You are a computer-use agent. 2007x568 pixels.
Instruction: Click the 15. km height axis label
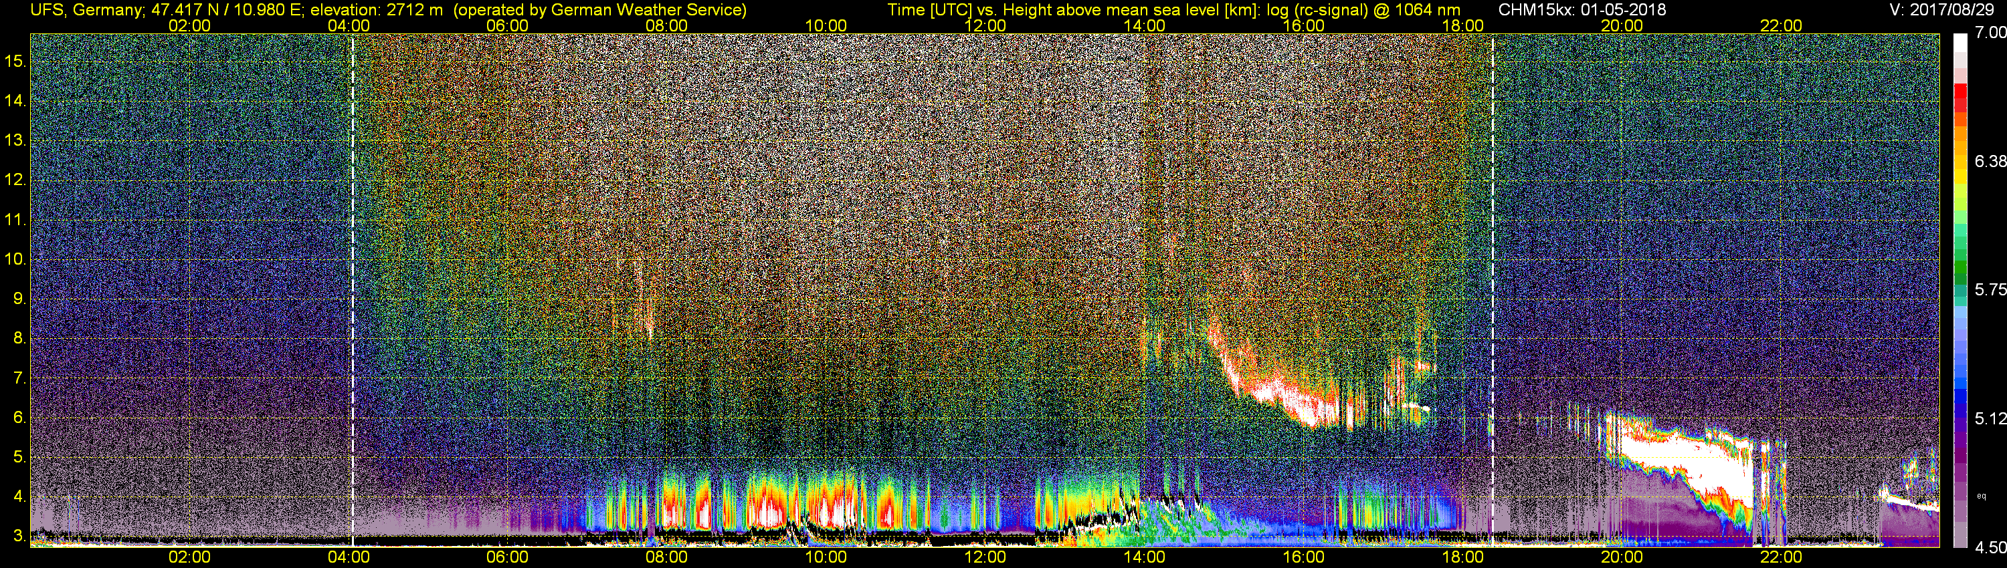click(16, 61)
